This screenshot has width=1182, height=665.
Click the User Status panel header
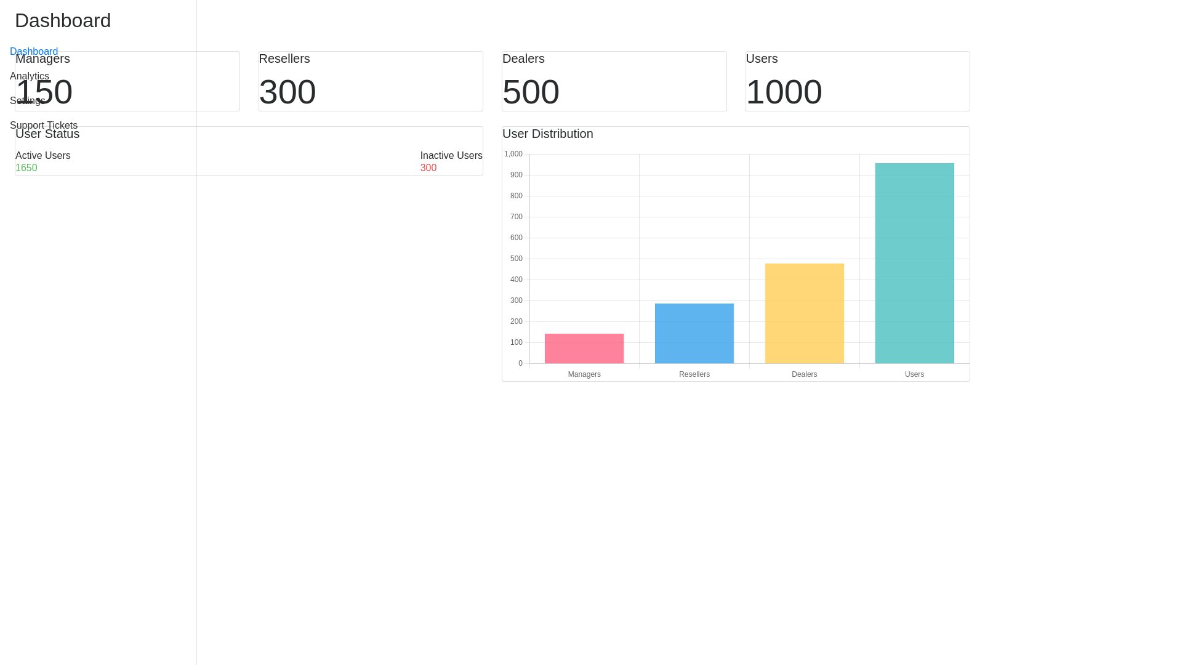(47, 134)
